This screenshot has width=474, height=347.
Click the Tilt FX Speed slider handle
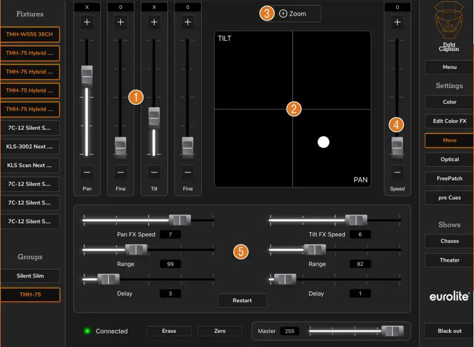tap(356, 220)
